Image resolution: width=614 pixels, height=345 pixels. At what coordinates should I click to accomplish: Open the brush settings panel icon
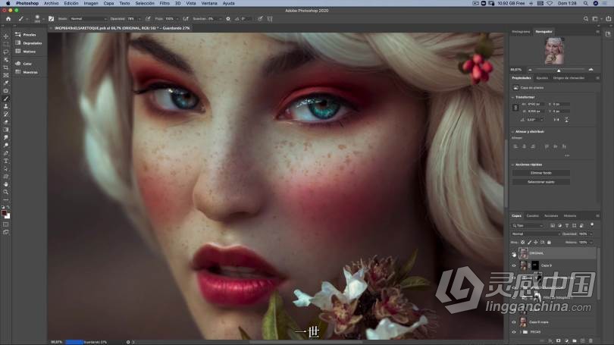pos(51,19)
